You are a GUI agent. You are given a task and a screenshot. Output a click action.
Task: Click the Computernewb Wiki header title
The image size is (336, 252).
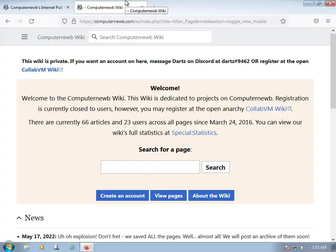[61, 37]
